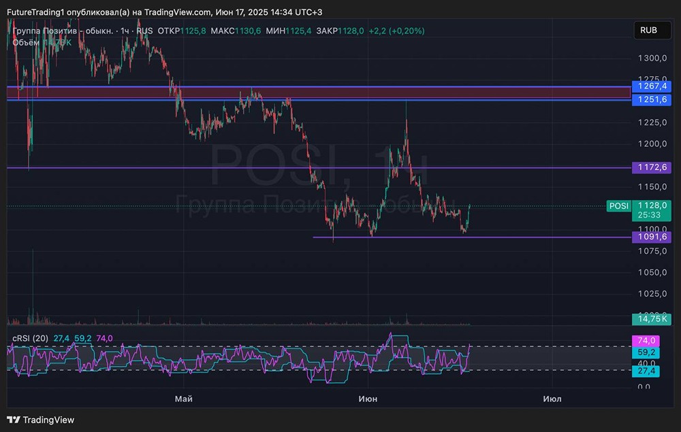Select the Июл label on time axis
This screenshot has width=681, height=432.
552,399
